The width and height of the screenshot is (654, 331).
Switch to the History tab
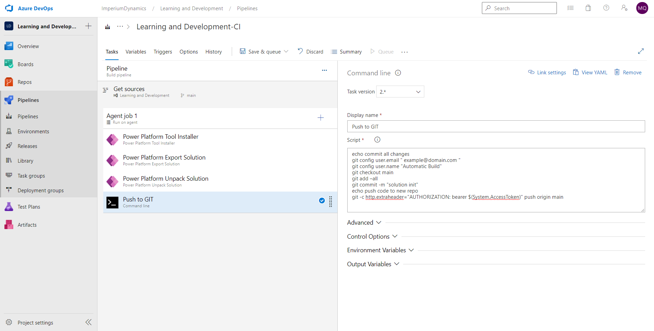click(213, 51)
